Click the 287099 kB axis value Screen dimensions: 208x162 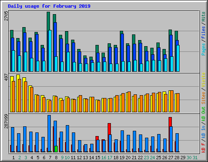coord(6,121)
